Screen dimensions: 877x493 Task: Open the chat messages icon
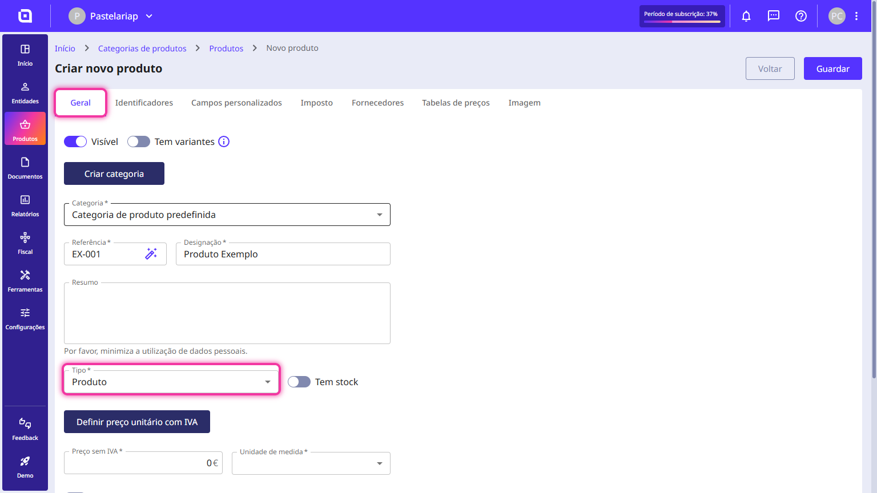click(774, 16)
